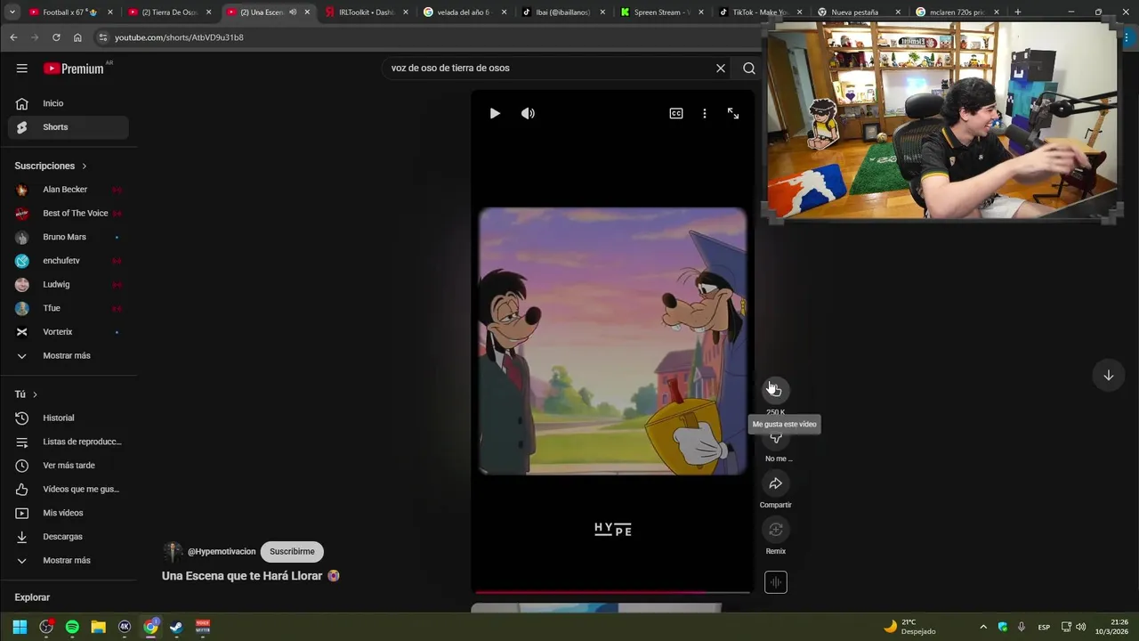Expand the Tú section chevron
This screenshot has height=641, width=1139.
pyautogui.click(x=35, y=394)
